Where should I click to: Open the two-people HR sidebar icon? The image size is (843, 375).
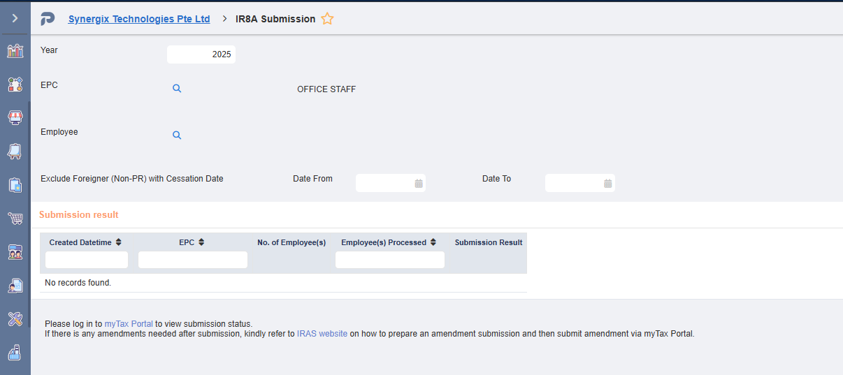pos(15,252)
